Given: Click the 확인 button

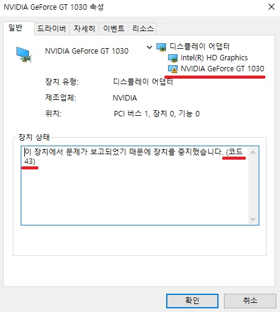Looking at the screenshot, I should [x=192, y=300].
